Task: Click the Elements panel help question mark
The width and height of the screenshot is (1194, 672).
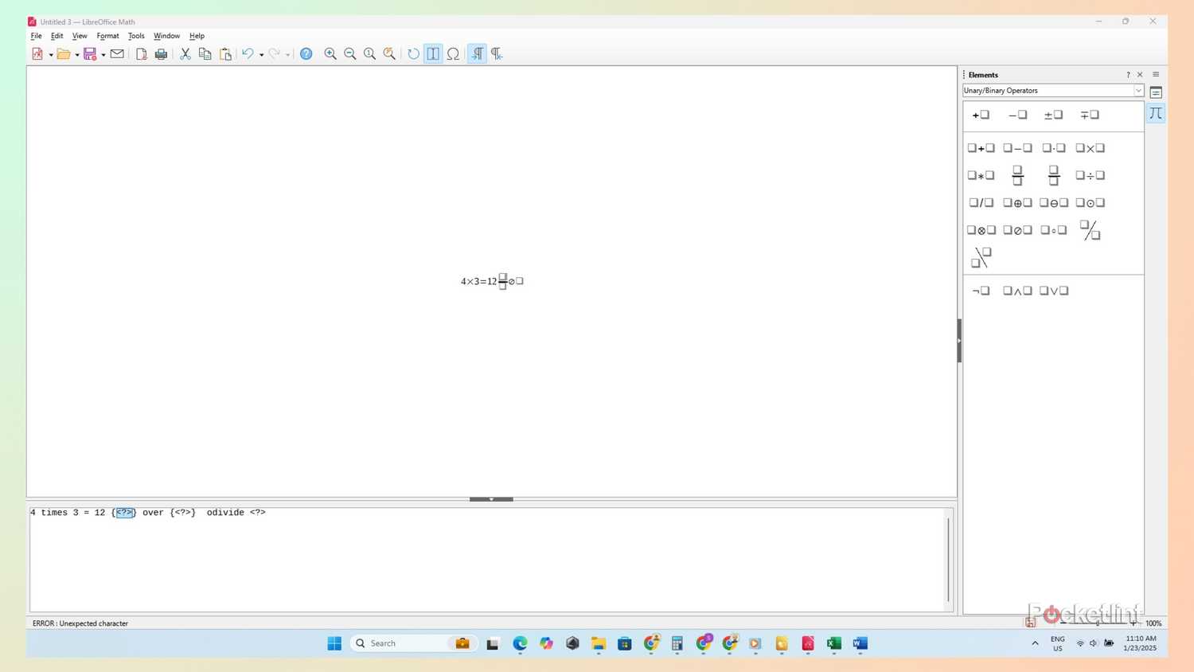Action: pyautogui.click(x=1128, y=74)
